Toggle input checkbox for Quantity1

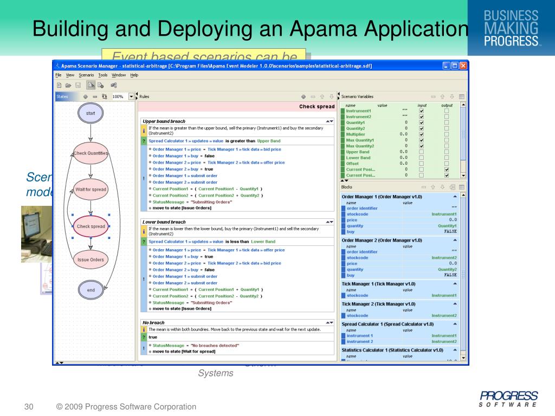pyautogui.click(x=421, y=122)
